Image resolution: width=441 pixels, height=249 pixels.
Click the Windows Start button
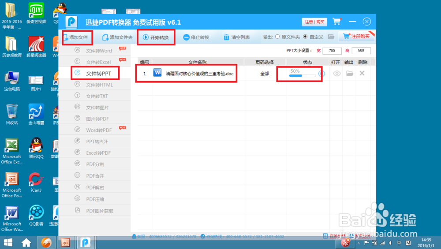(x=8, y=242)
